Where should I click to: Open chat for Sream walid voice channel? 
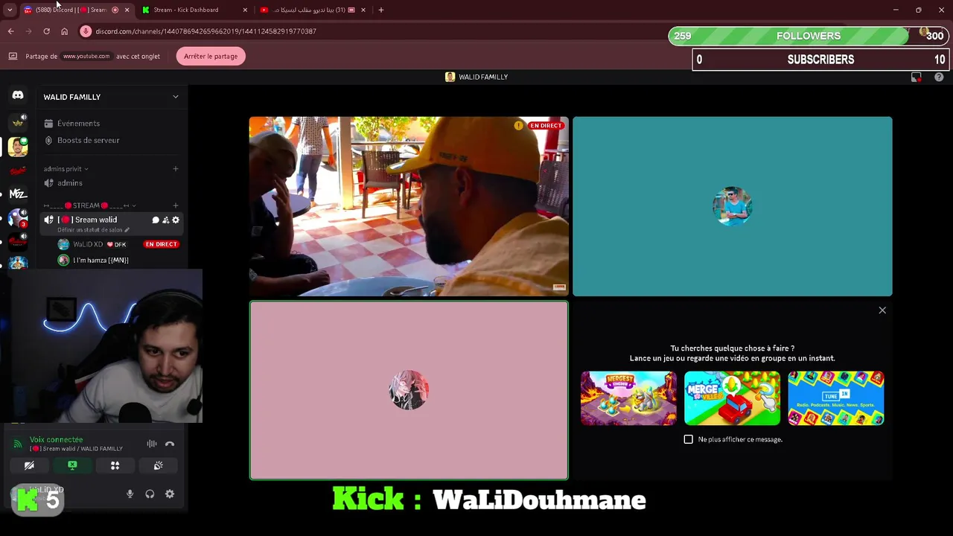(156, 220)
